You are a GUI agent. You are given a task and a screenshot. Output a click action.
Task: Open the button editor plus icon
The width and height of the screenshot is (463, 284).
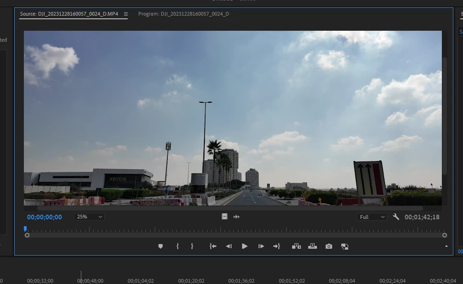[446, 246]
